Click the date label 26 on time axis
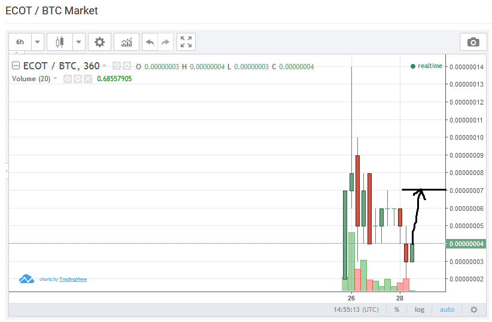 351,298
